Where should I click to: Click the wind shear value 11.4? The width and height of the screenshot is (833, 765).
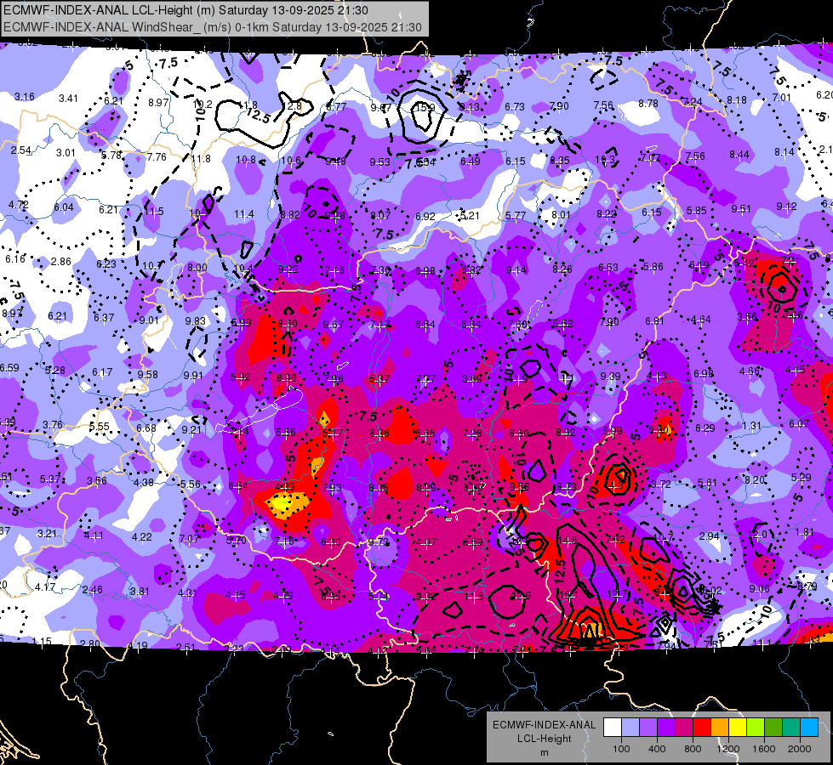tap(244, 214)
